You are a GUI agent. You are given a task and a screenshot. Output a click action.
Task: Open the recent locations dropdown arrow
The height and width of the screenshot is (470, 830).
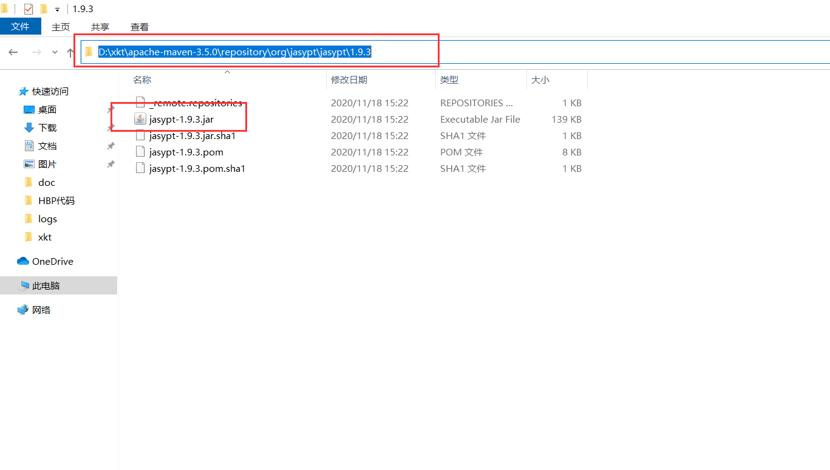pyautogui.click(x=55, y=52)
